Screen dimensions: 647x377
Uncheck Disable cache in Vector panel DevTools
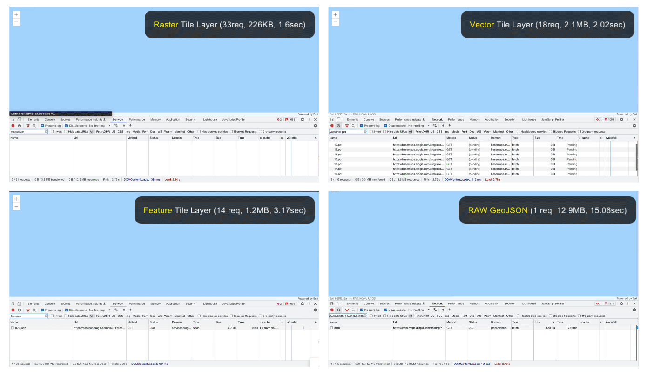point(386,126)
